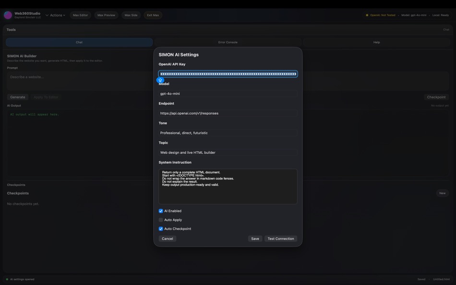The image size is (456, 285).
Task: Open the Model field showing gpt-4o-mini
Action: tap(228, 93)
